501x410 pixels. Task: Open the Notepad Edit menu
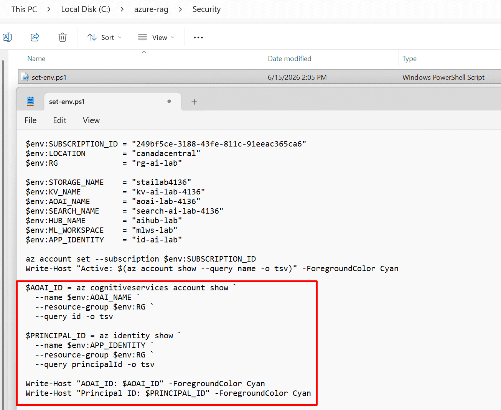[59, 120]
